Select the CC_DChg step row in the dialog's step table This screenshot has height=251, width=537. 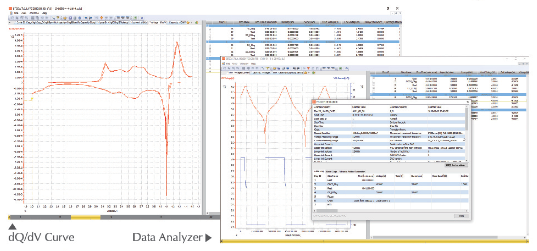point(391,192)
